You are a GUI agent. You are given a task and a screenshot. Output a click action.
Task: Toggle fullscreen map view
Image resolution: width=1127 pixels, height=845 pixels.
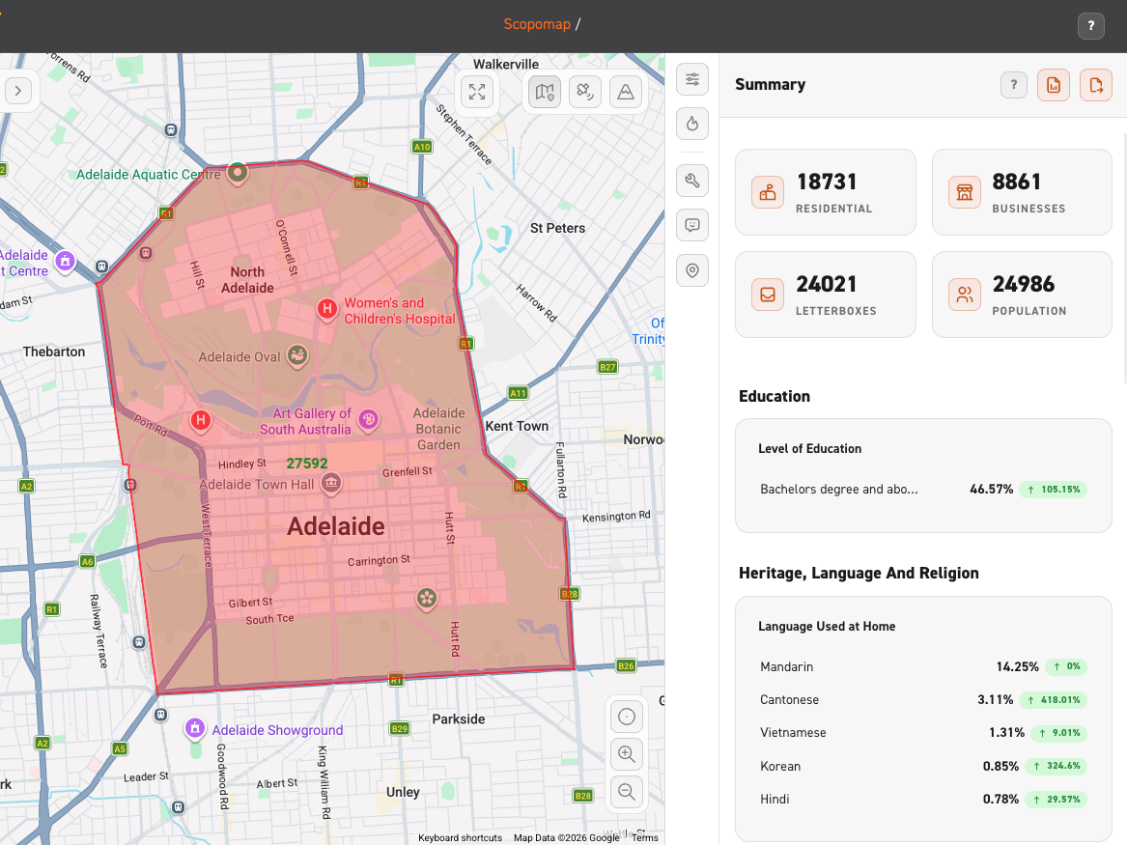[x=477, y=92]
